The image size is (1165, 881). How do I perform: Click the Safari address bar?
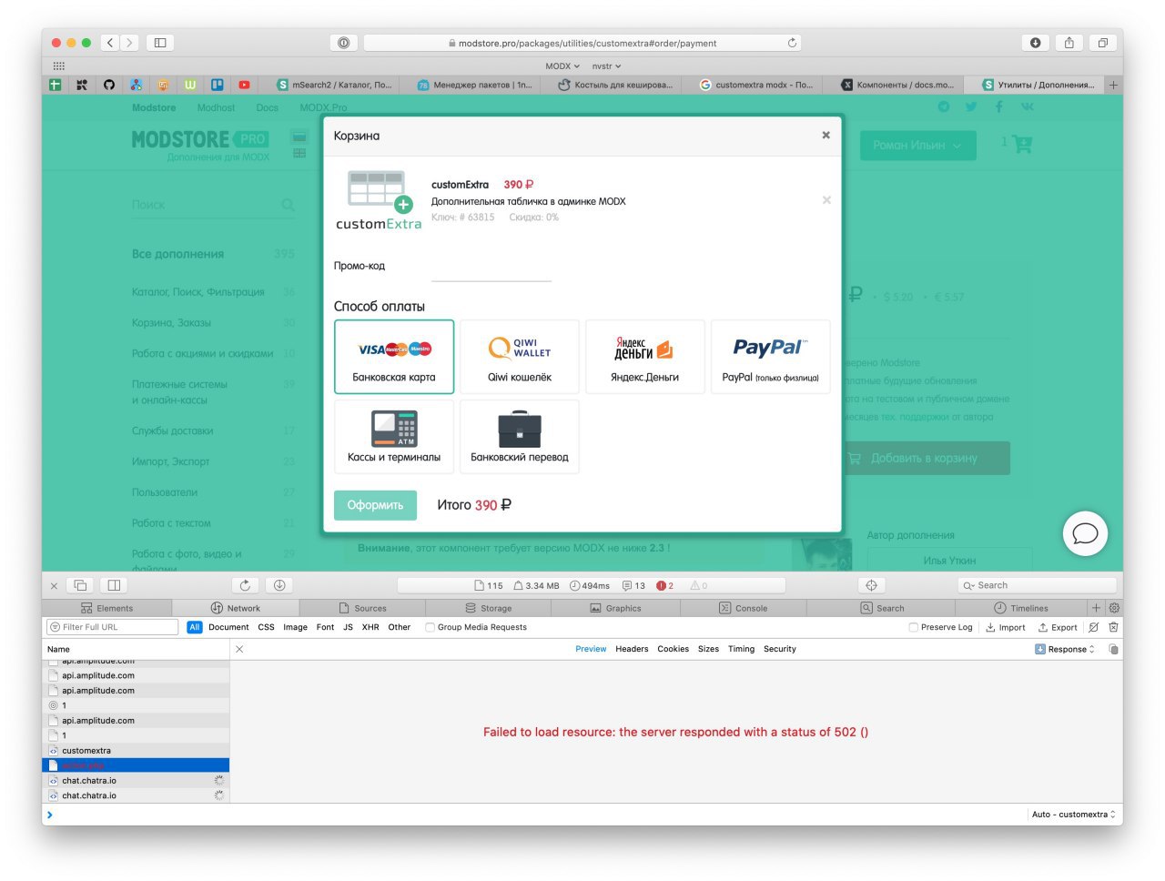click(582, 43)
